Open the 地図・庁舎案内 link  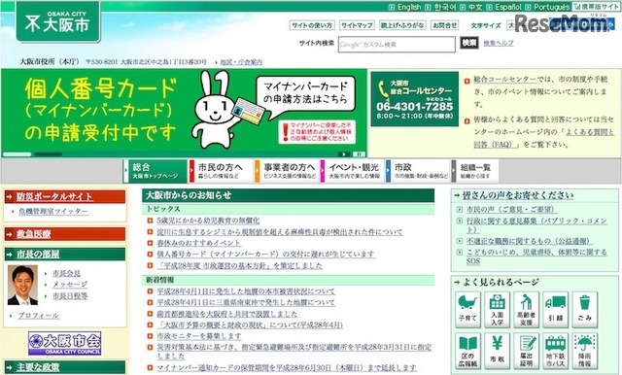241,62
